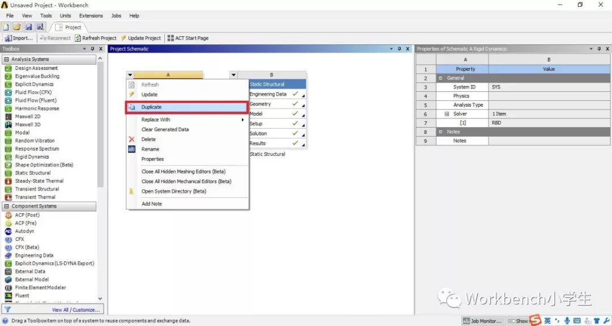Choose Rename from the context menu
This screenshot has width=612, height=326.
coord(188,149)
